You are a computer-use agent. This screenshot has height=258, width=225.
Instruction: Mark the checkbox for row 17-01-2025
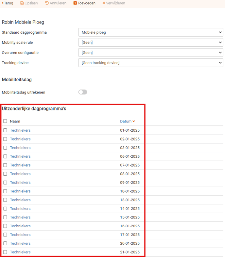(5, 234)
